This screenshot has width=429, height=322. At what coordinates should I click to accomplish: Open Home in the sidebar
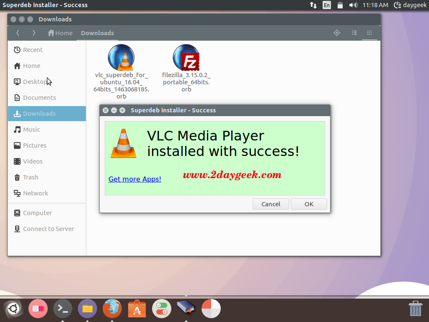coord(47,66)
